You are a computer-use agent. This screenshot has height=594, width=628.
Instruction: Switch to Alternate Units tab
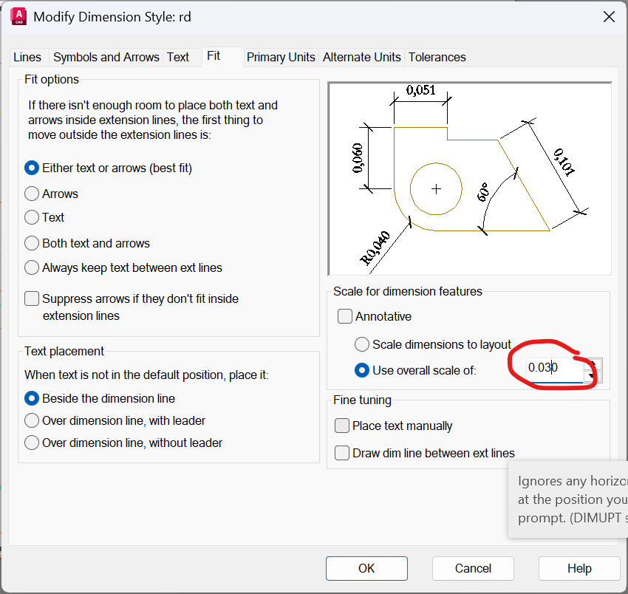pyautogui.click(x=362, y=57)
